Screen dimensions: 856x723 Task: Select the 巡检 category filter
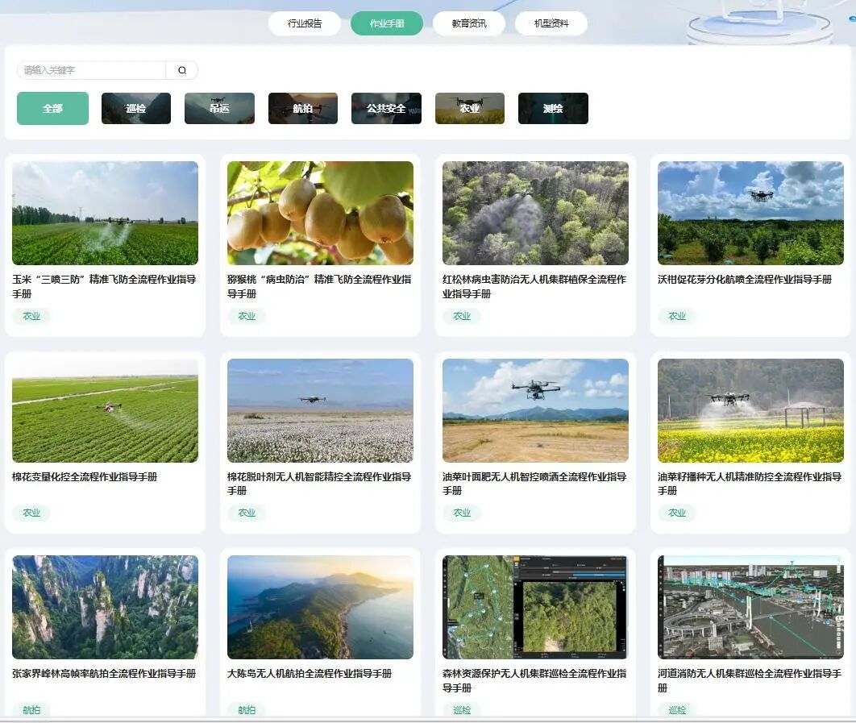136,109
